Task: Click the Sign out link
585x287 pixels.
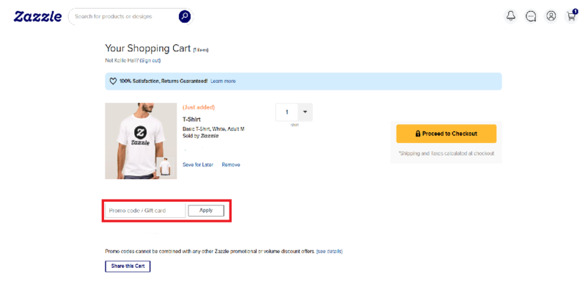Action: pyautogui.click(x=150, y=60)
